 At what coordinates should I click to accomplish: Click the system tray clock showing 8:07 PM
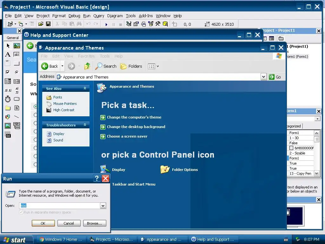312,240
